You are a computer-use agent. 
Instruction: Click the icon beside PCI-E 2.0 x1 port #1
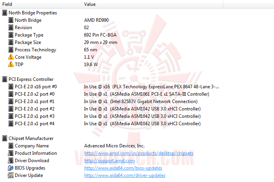pyautogui.click(x=11, y=101)
